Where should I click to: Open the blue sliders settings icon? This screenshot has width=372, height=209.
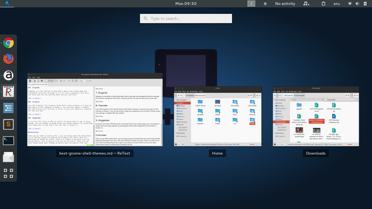coord(8,108)
